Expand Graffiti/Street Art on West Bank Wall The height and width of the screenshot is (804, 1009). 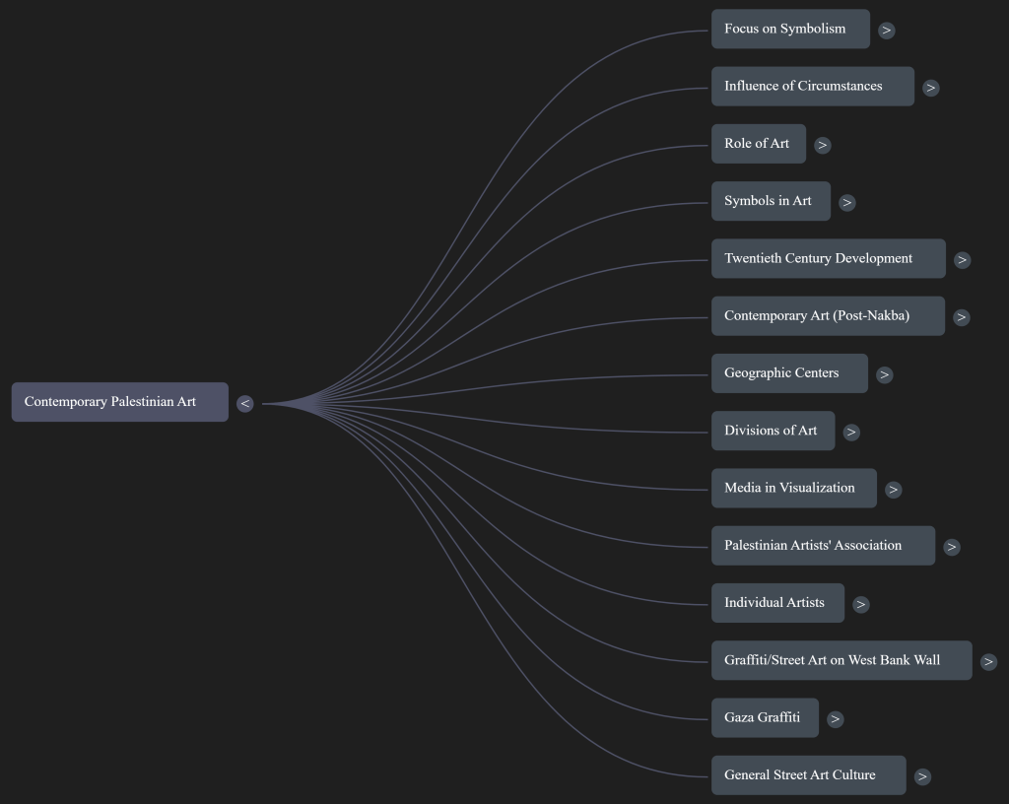click(x=988, y=662)
